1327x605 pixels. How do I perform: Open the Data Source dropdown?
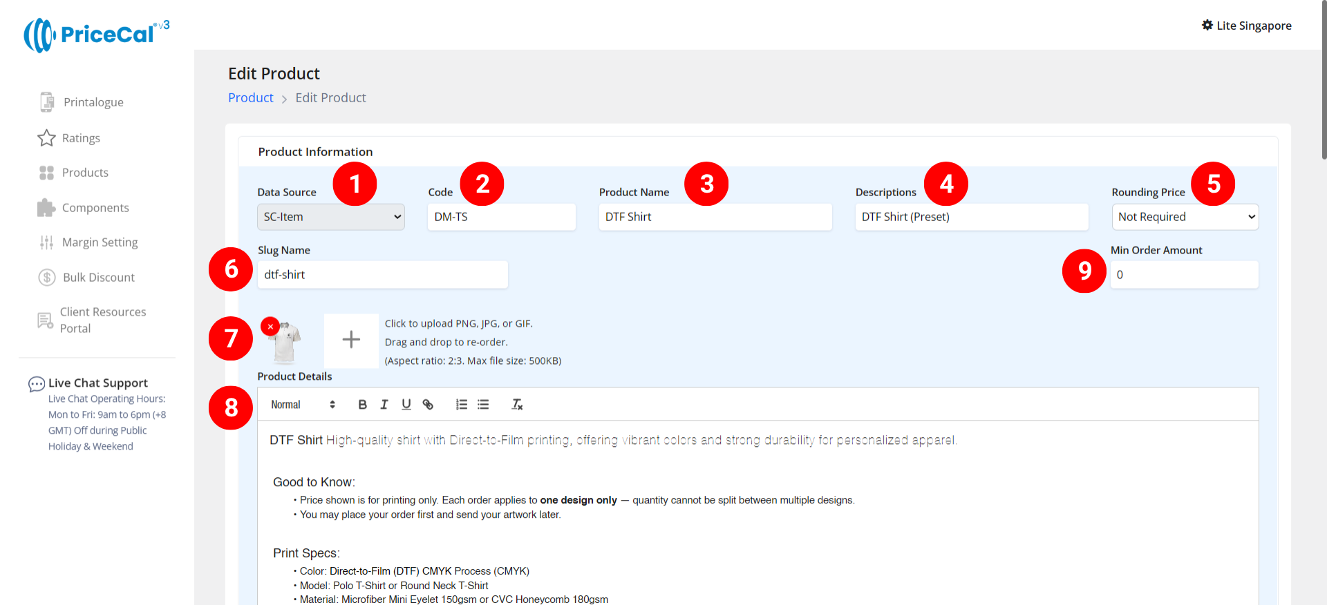pyautogui.click(x=330, y=217)
